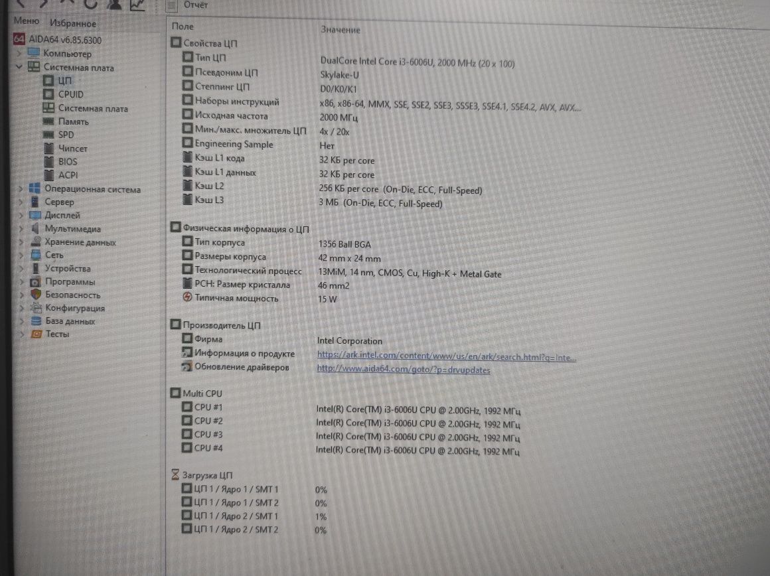Expand the Конфигурация tree node
This screenshot has width=770, height=576.
point(22,308)
